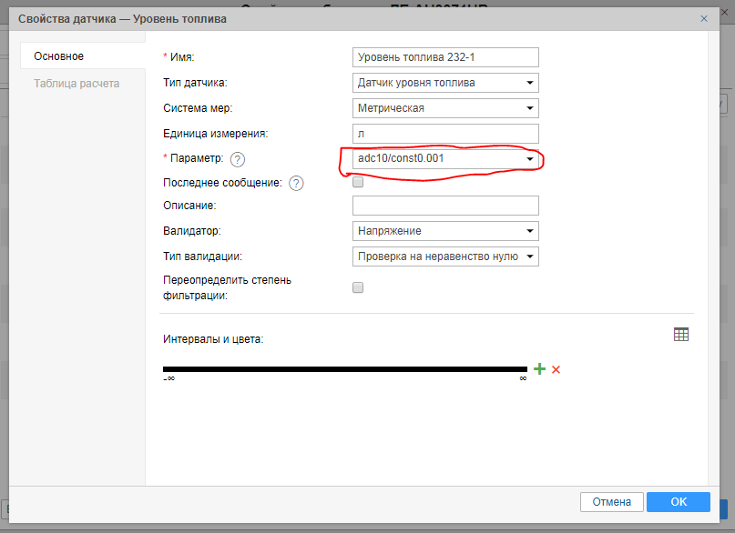Image resolution: width=735 pixels, height=533 pixels.
Task: Open the intervals table grid icon
Action: pos(680,335)
